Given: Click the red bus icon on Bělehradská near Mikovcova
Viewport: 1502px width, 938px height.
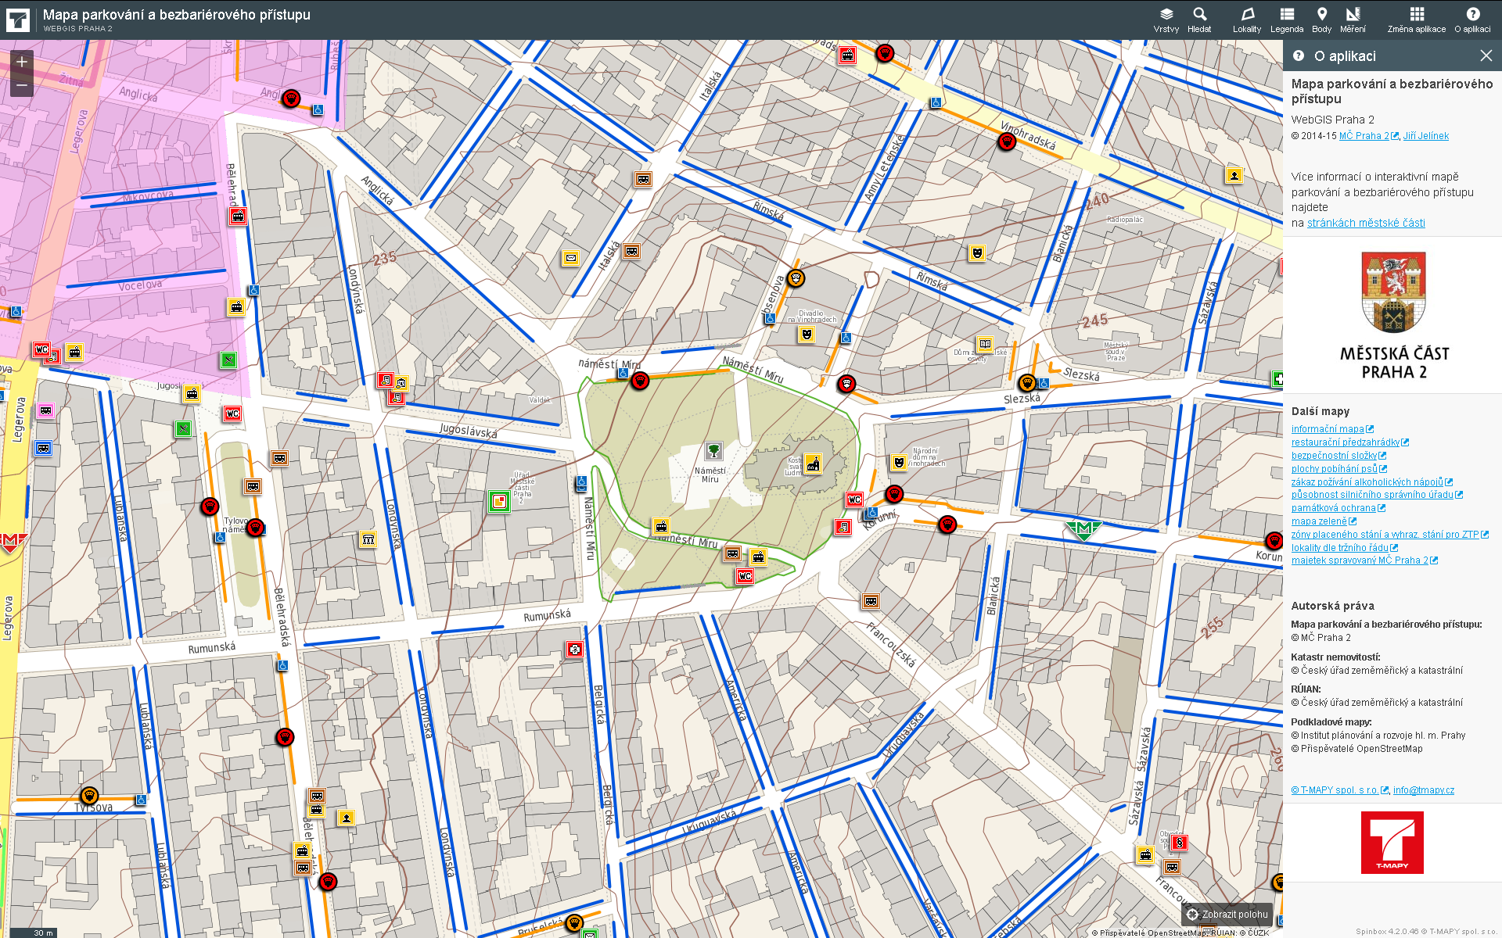Looking at the screenshot, I should coord(239,217).
